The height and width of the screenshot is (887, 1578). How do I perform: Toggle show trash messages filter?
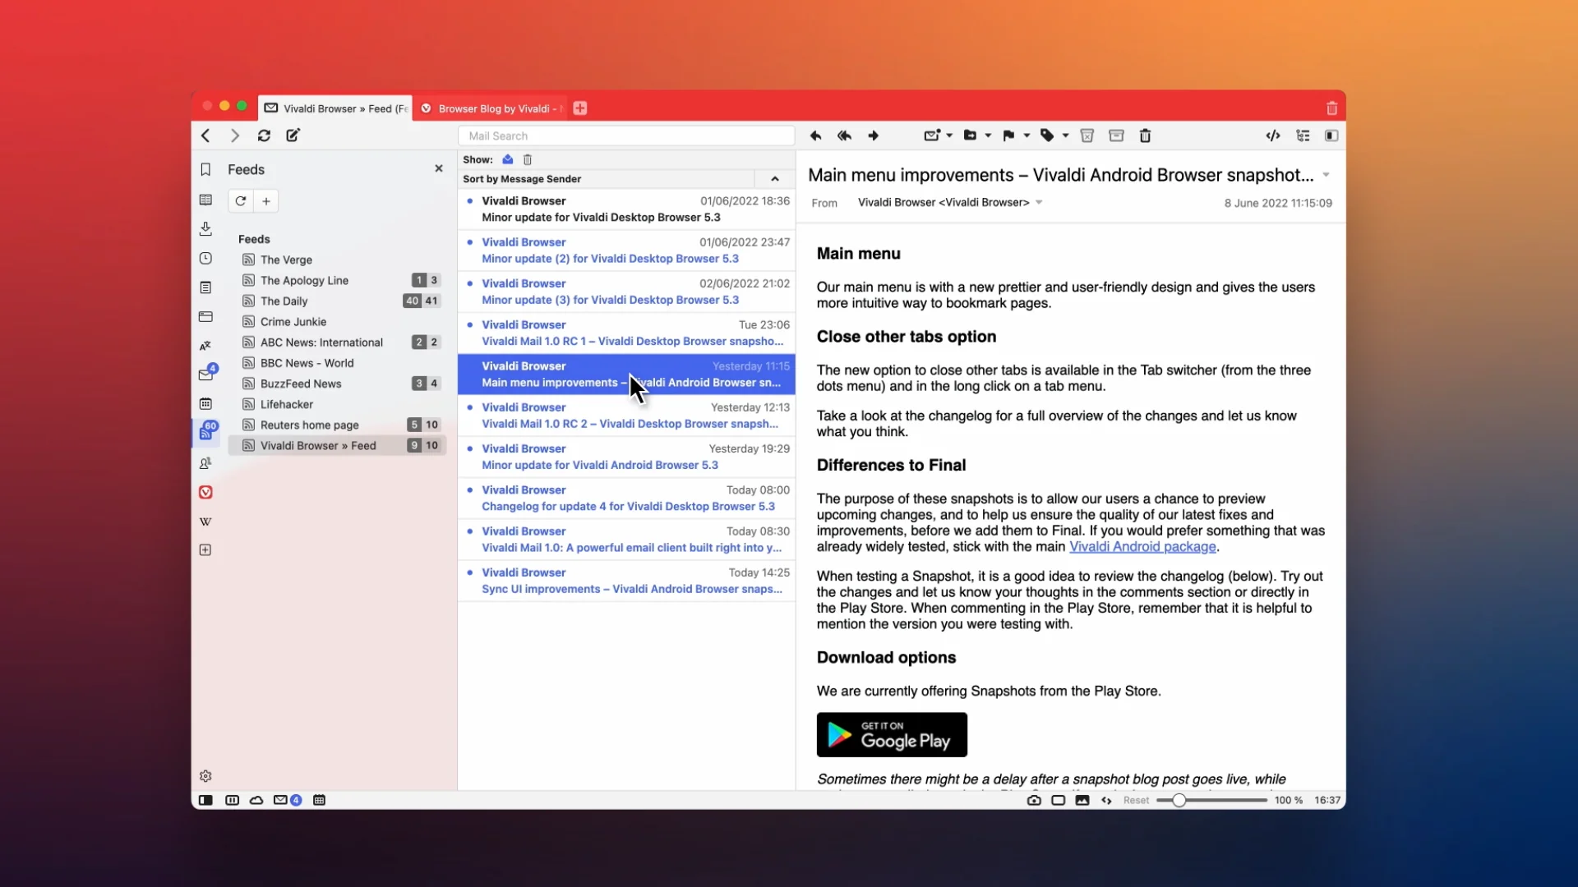[528, 159]
